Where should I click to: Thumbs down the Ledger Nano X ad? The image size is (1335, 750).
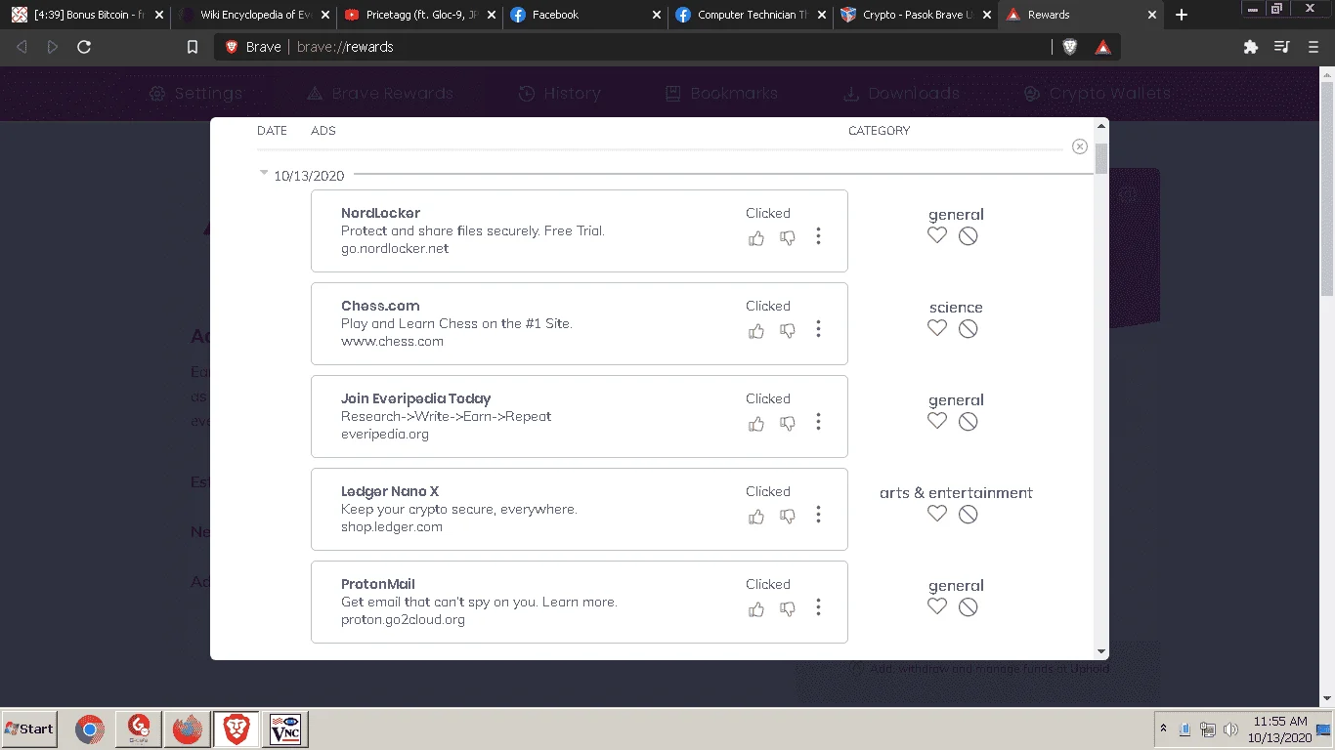point(788,516)
